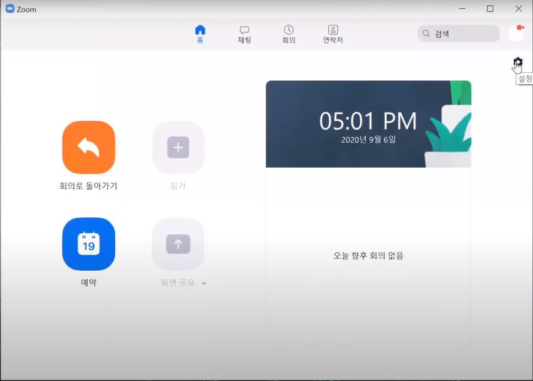Minimize the Zoom window

pyautogui.click(x=462, y=9)
